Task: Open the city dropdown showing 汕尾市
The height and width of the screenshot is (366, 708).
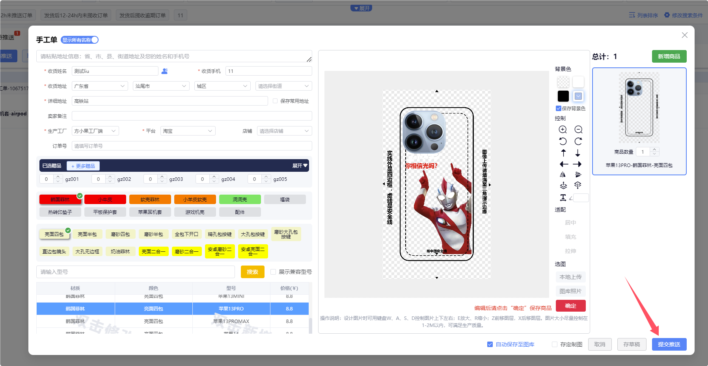Action: pyautogui.click(x=161, y=86)
